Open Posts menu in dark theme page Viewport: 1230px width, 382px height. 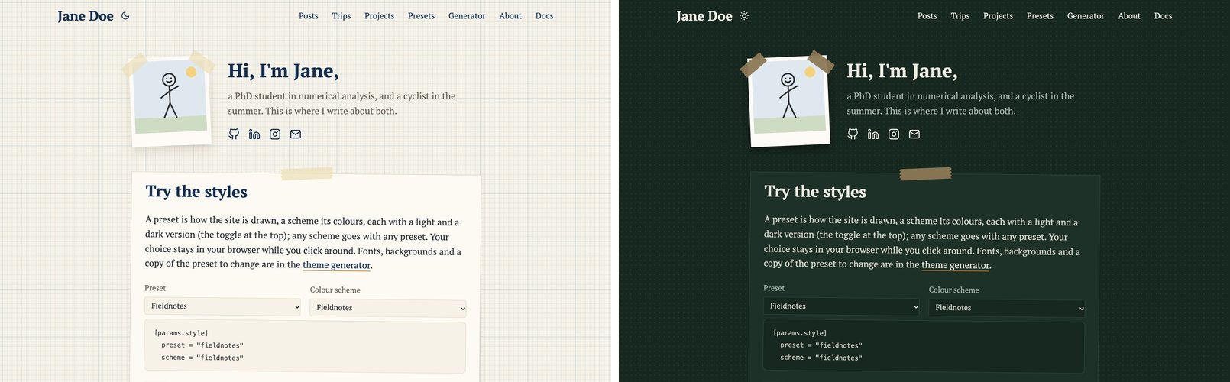pos(927,15)
